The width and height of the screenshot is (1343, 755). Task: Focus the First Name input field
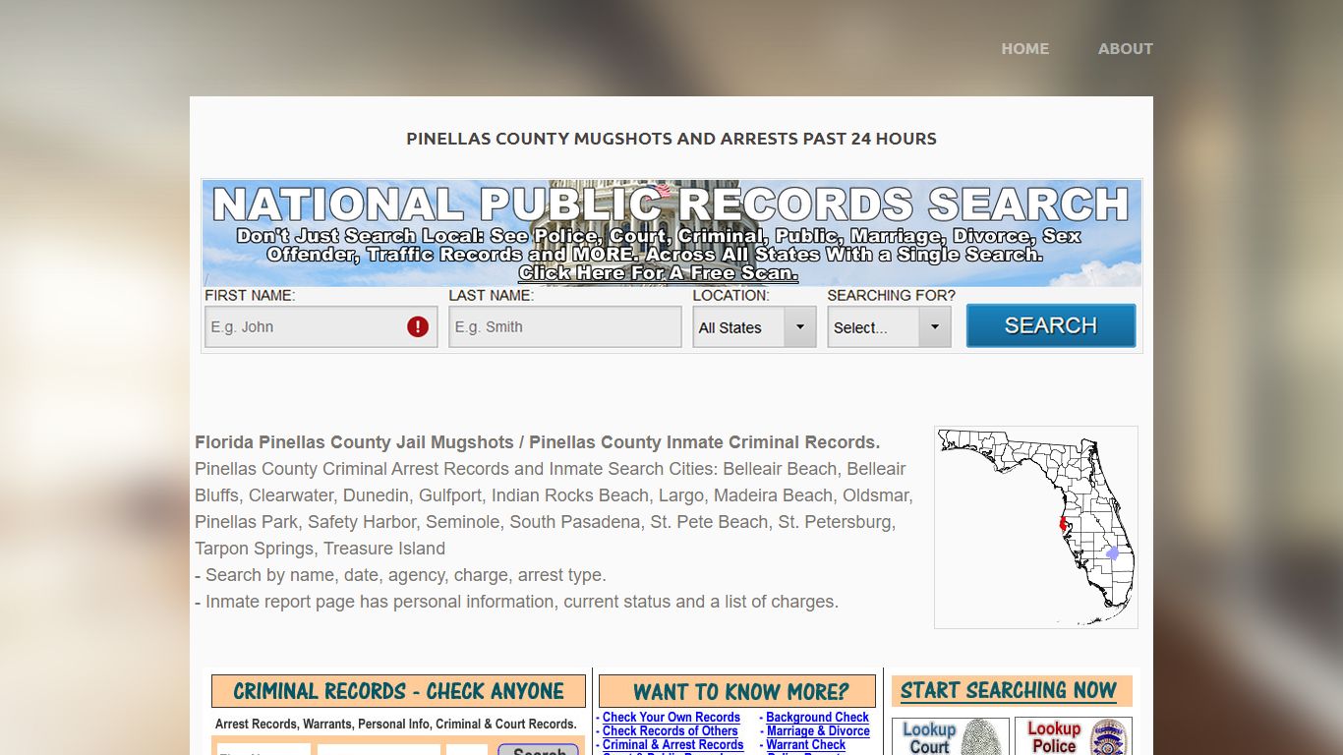305,327
